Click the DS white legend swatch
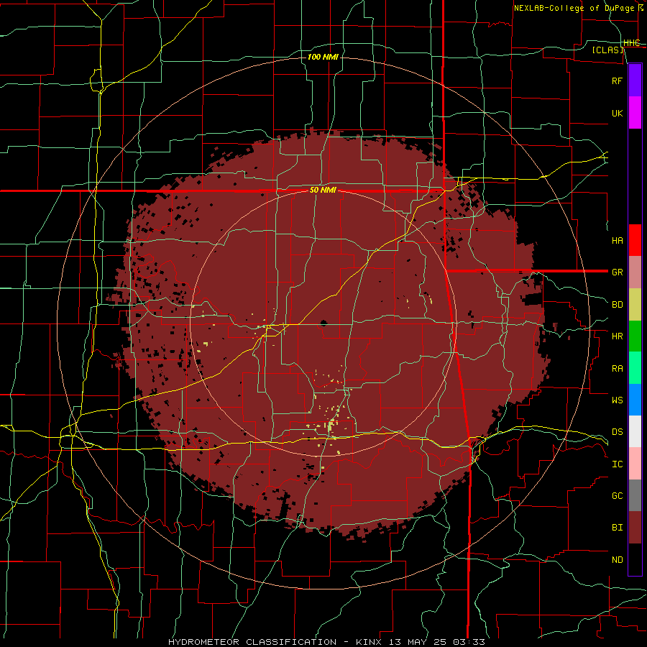 (x=635, y=431)
